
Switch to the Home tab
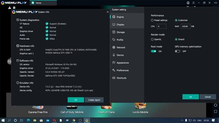pos(43,3)
